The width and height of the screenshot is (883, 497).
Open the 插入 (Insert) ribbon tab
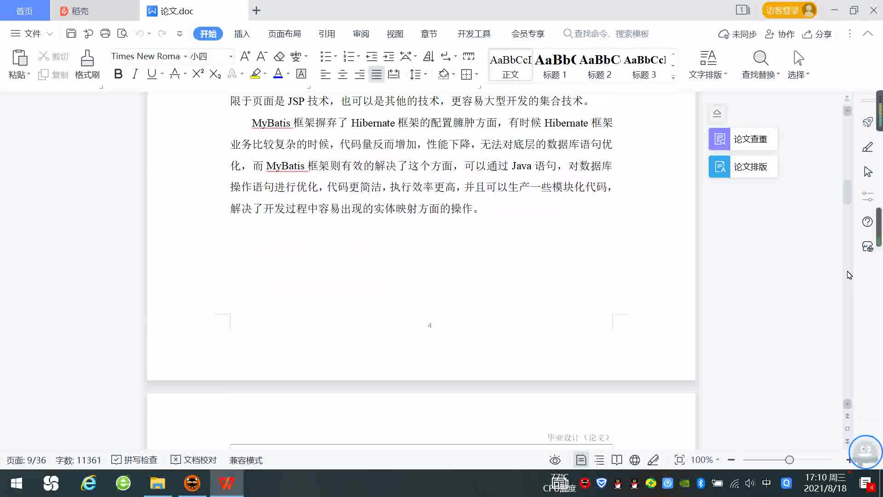[242, 34]
